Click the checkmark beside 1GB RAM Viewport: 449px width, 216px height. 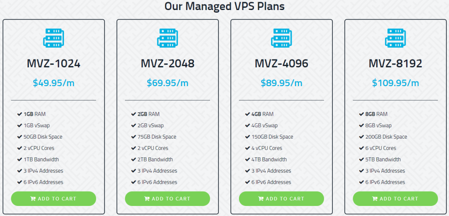[x=20, y=114]
